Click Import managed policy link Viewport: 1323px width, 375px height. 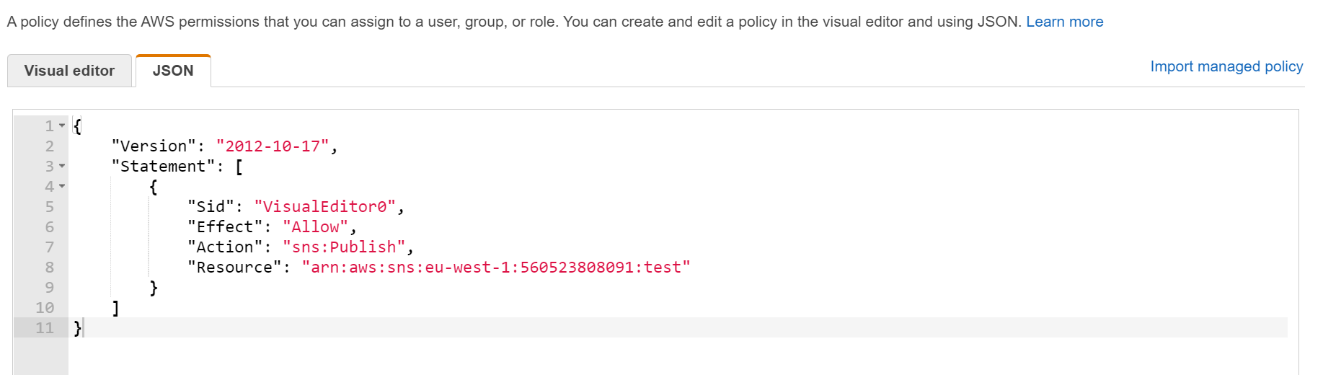(x=1226, y=66)
